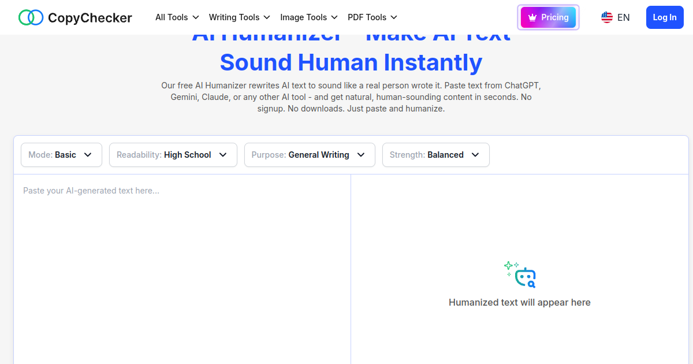
Task: Focus the Paste your AI-generated text area
Action: pyautogui.click(x=182, y=269)
